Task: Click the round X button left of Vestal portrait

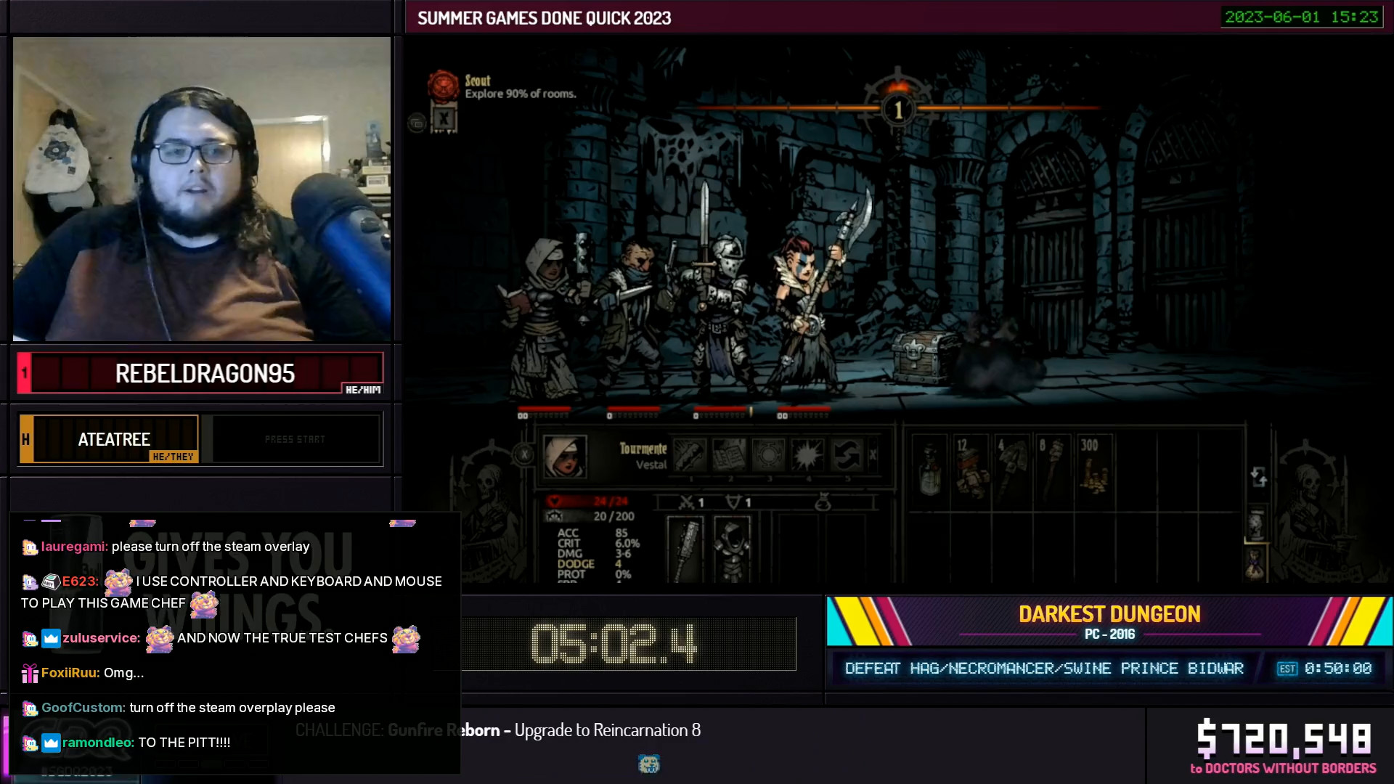Action: [x=524, y=455]
